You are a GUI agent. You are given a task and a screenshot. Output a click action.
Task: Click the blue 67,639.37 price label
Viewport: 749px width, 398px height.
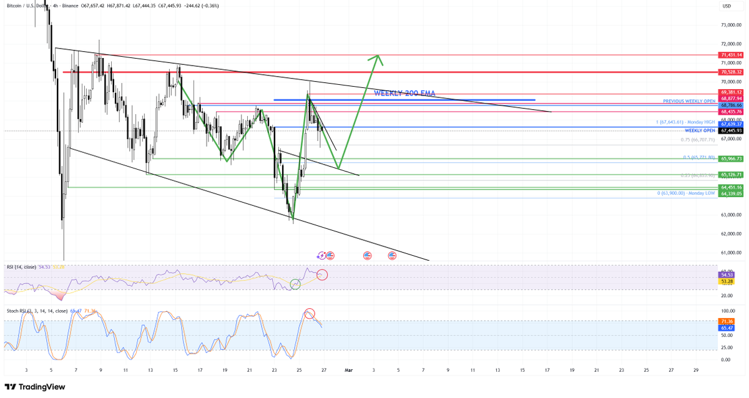731,124
